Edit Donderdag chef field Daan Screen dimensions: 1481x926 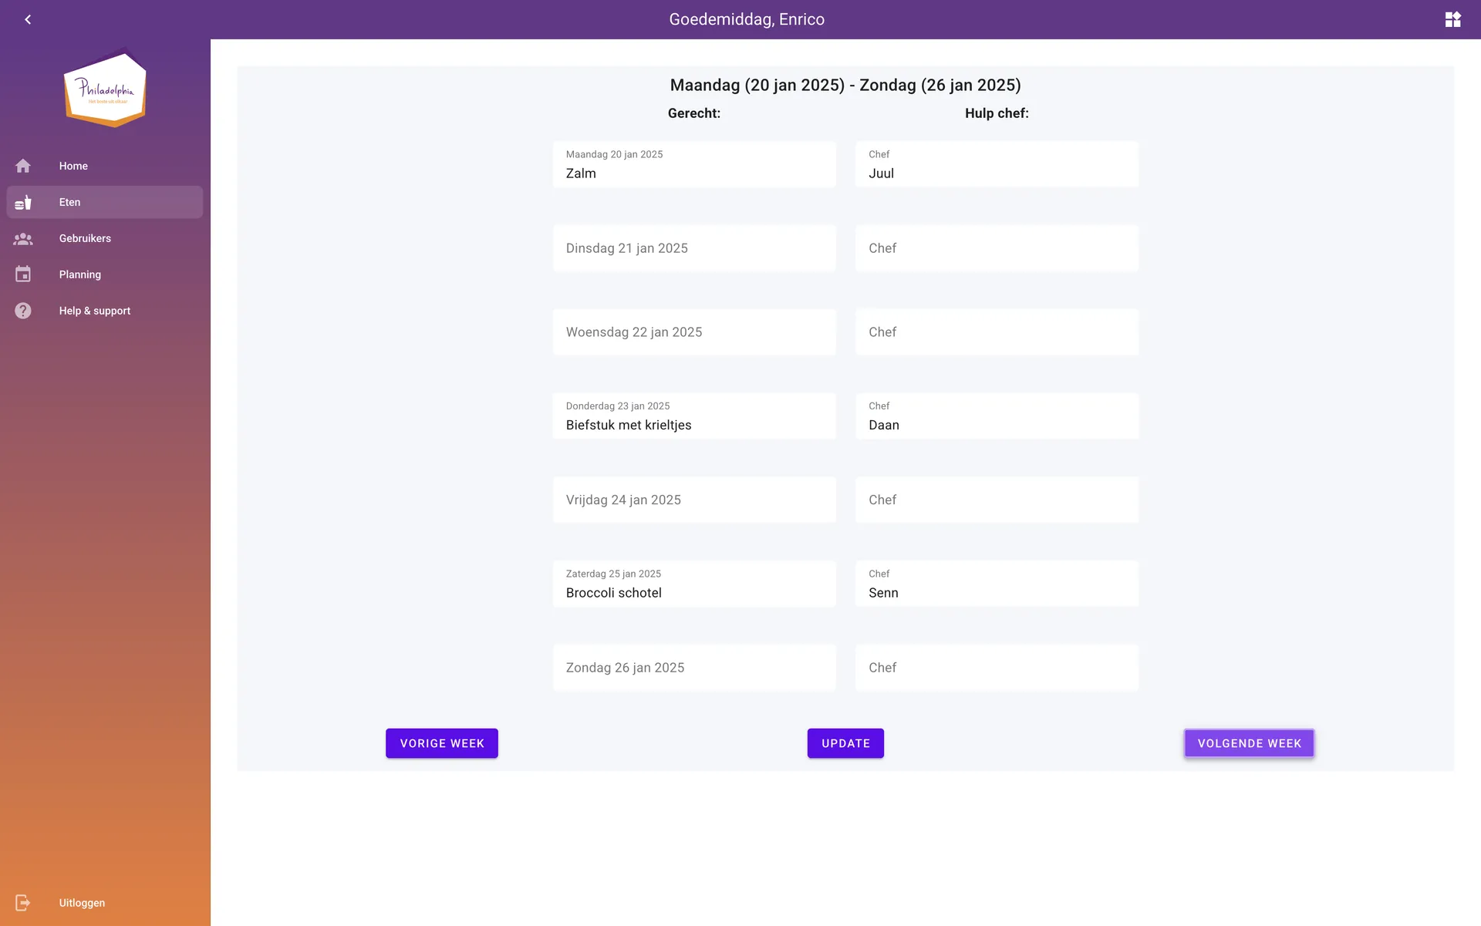(x=997, y=416)
